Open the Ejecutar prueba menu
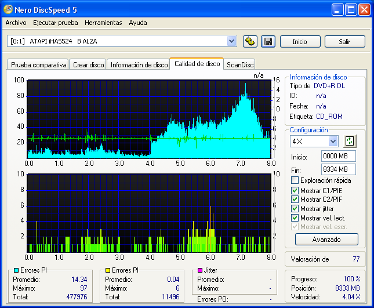This screenshot has width=374, height=308. [x=55, y=23]
